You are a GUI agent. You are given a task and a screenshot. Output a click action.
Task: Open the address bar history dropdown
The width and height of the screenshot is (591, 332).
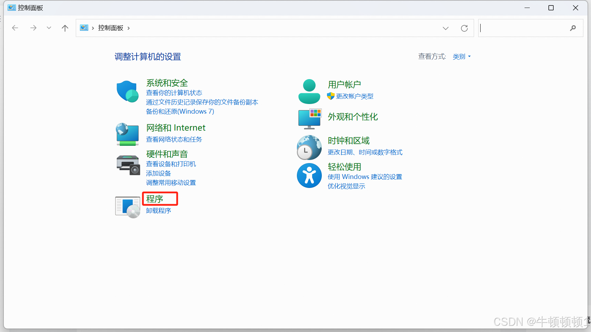coord(446,28)
